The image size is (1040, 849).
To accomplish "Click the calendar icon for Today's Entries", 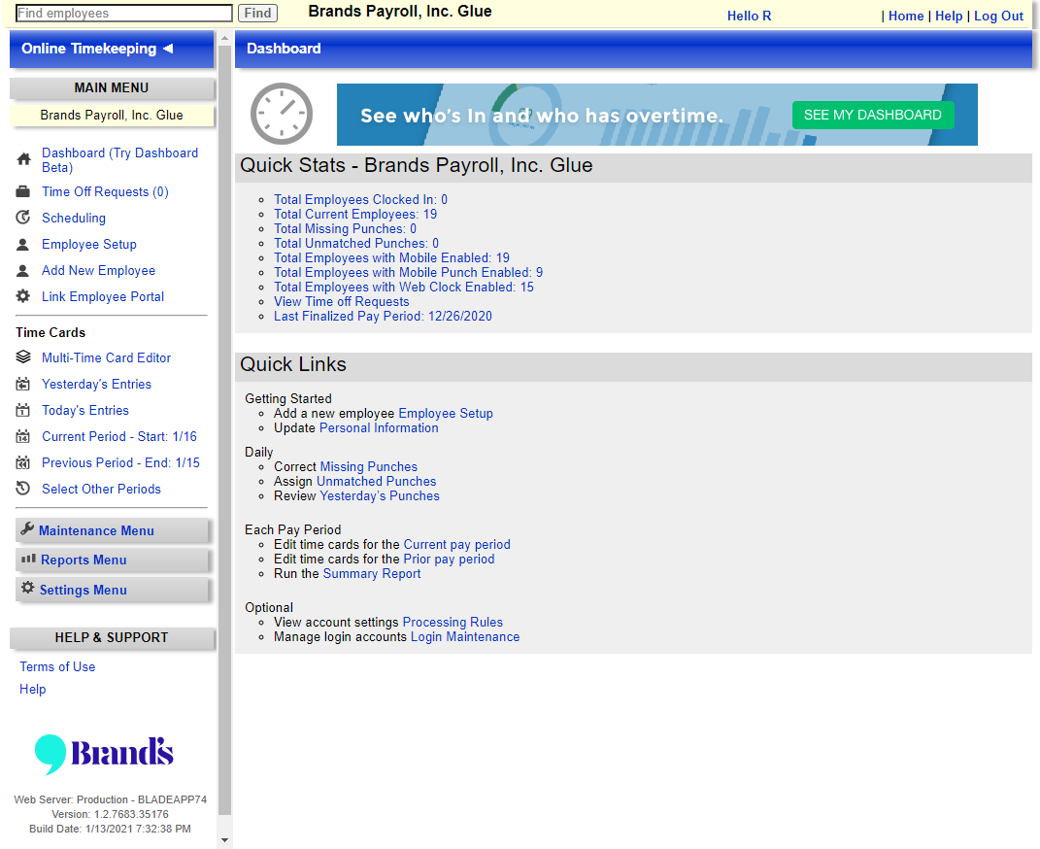I will pos(22,411).
